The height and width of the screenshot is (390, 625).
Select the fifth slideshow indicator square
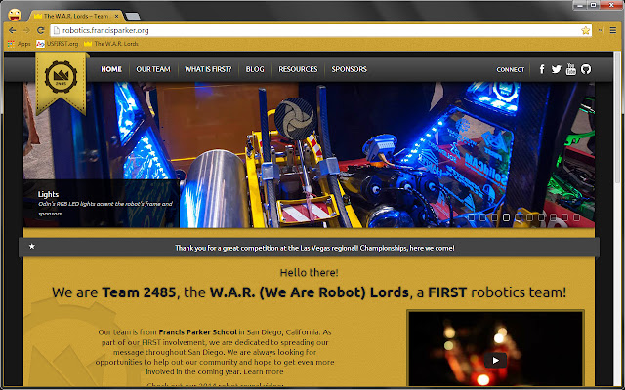click(518, 217)
